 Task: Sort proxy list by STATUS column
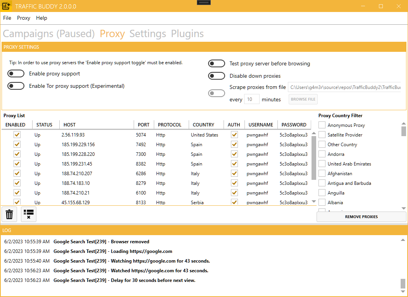tap(46, 125)
